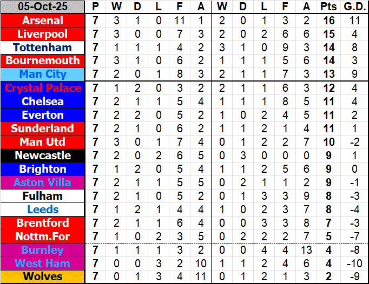Select the Man City row label
Screen dimensions: 369x284
point(43,75)
